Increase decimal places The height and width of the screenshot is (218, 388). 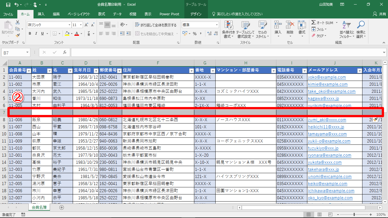point(209,33)
